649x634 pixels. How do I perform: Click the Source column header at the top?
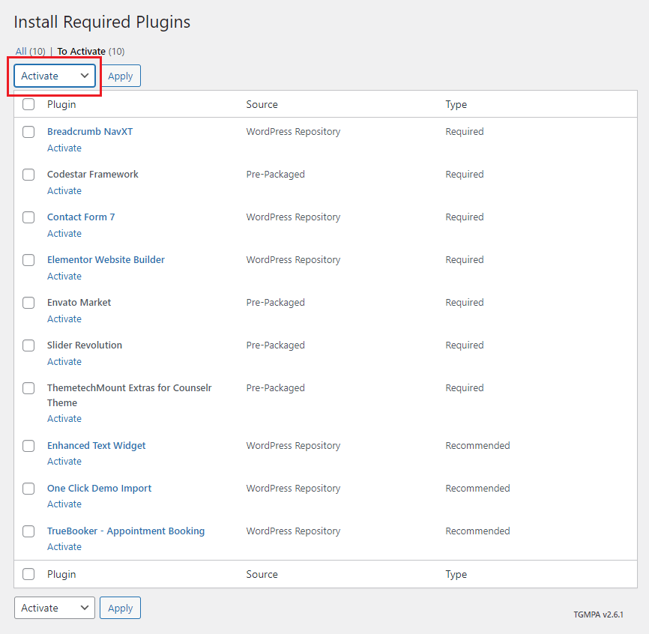(262, 104)
